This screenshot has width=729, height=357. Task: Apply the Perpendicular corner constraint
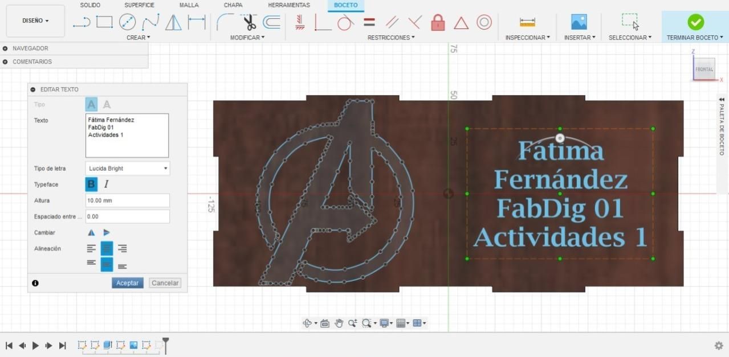coord(323,22)
